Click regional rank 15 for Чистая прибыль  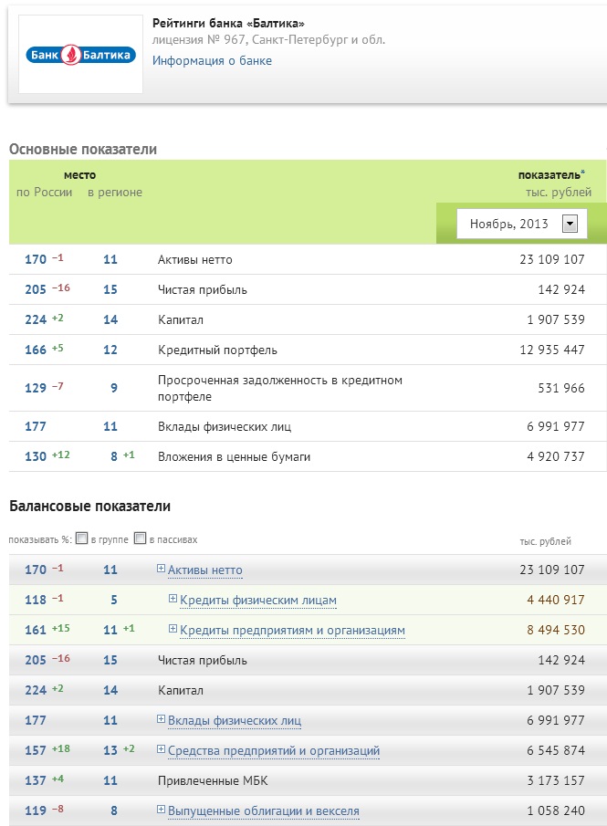pyautogui.click(x=110, y=290)
